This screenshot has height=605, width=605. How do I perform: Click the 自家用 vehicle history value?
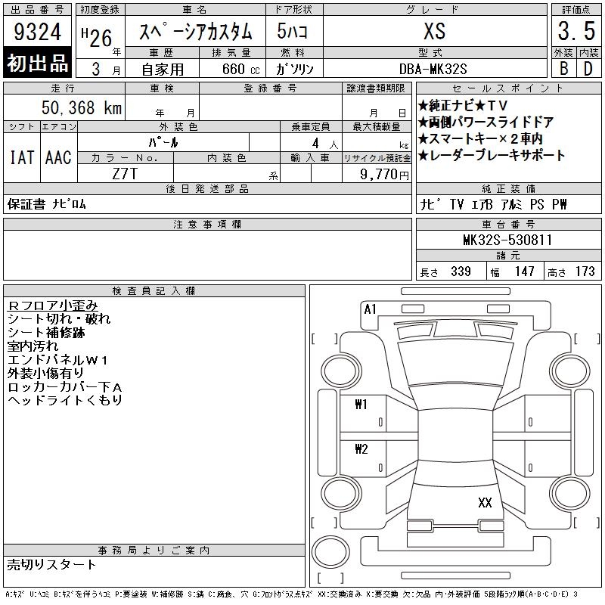click(x=163, y=70)
